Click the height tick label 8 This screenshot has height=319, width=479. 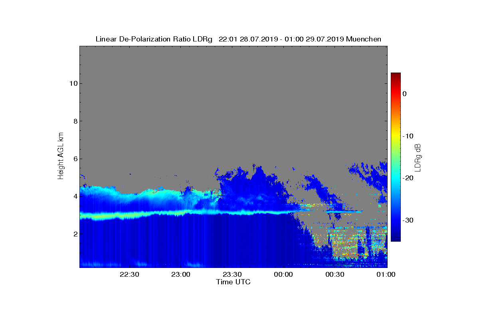coord(75,121)
